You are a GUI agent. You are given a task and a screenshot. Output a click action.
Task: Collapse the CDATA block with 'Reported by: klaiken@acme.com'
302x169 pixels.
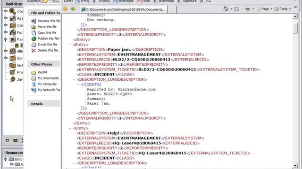pyautogui.click(x=78, y=84)
